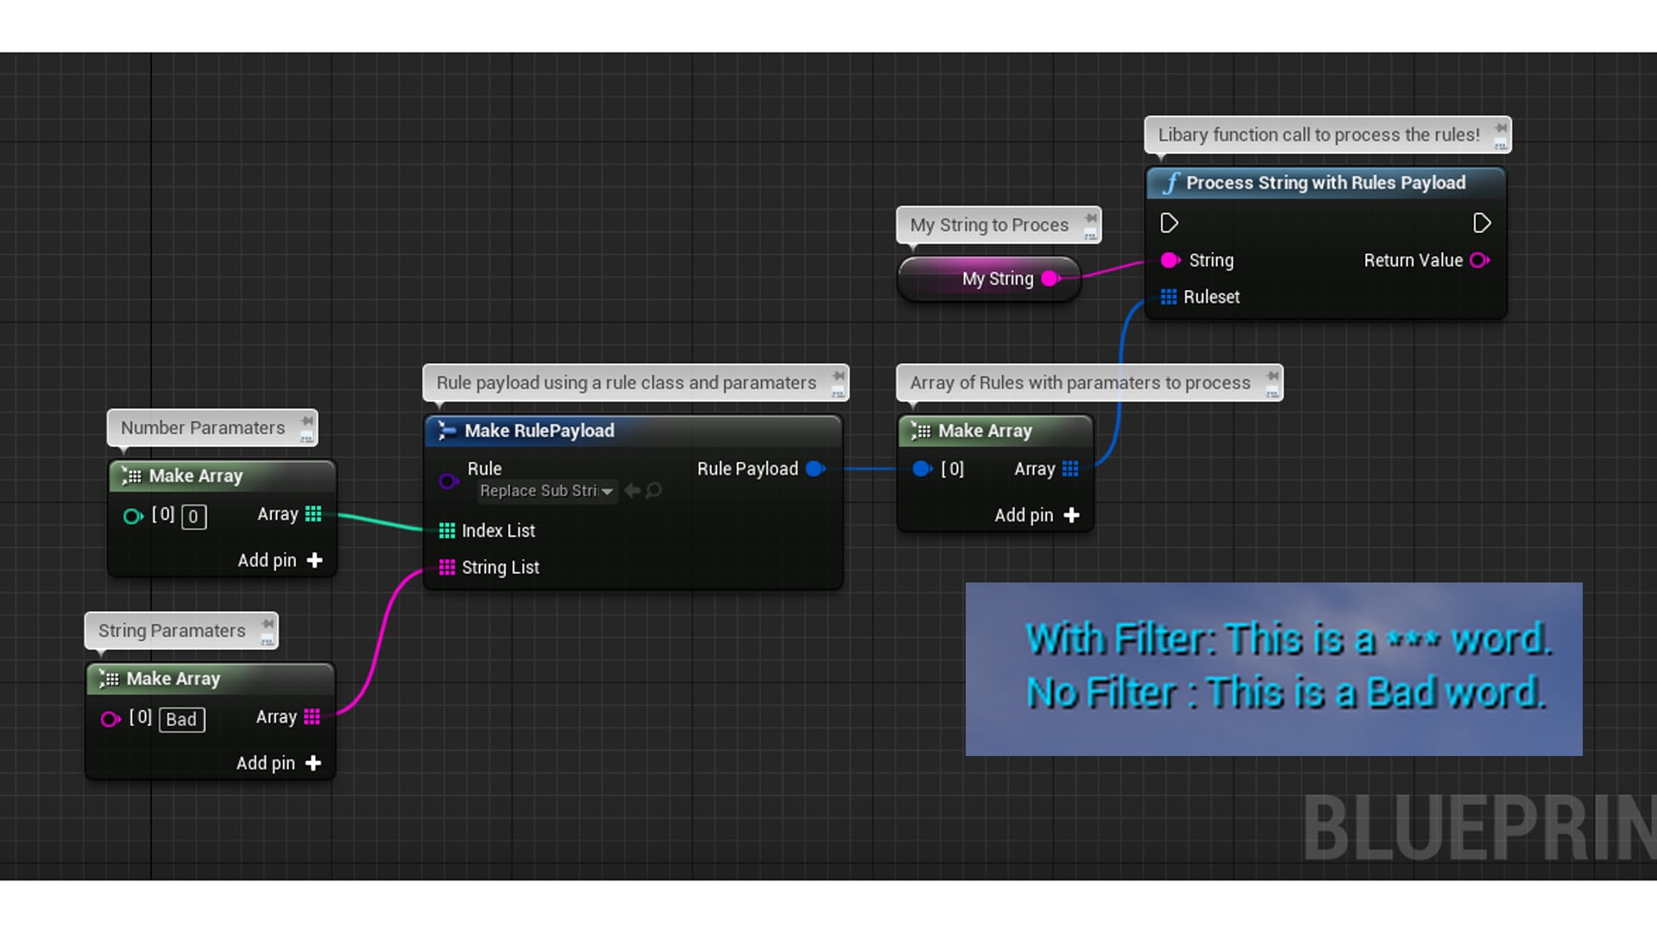Toggle pin on Rule payload comment bubble

click(x=838, y=376)
